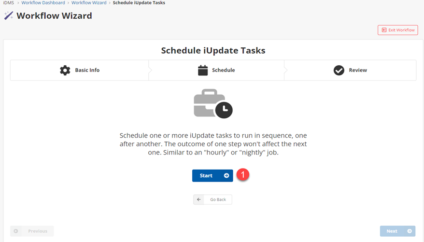The height and width of the screenshot is (242, 424).
Task: Click the gear icon in Basic Info step
Action: coord(65,70)
